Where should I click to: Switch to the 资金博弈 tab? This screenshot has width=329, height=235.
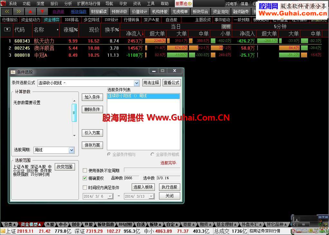[x=52, y=20]
